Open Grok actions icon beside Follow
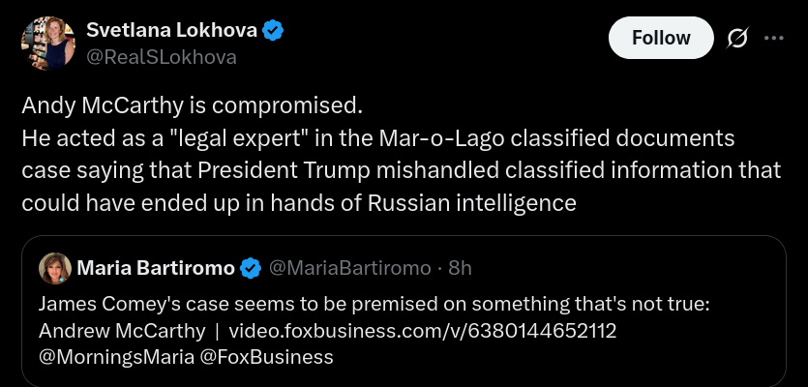 (x=736, y=38)
